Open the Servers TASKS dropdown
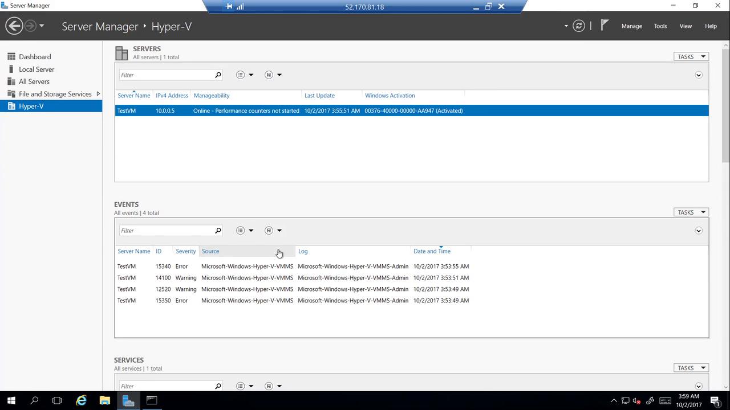 coord(691,56)
